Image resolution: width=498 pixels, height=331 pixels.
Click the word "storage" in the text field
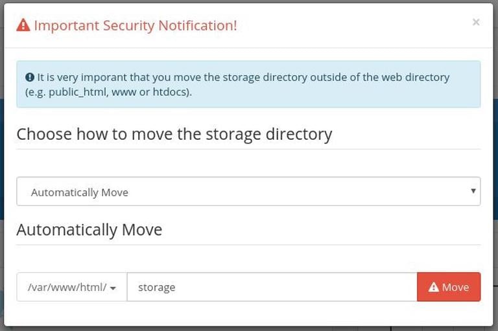pos(157,287)
